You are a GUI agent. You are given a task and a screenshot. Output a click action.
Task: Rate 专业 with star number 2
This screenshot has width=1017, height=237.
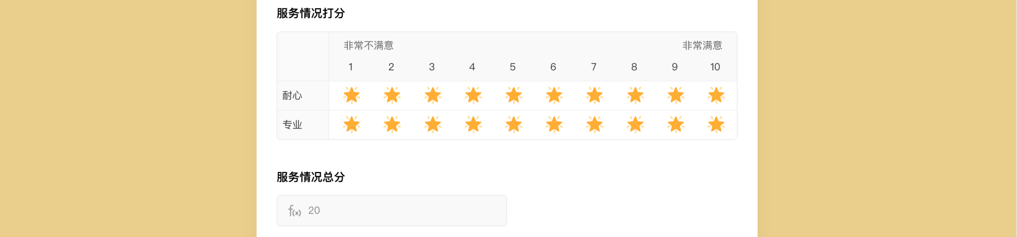(392, 124)
